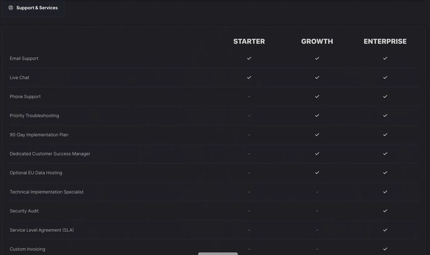The width and height of the screenshot is (430, 255).
Task: Select the GROWTH plan column header
Action: pos(317,41)
